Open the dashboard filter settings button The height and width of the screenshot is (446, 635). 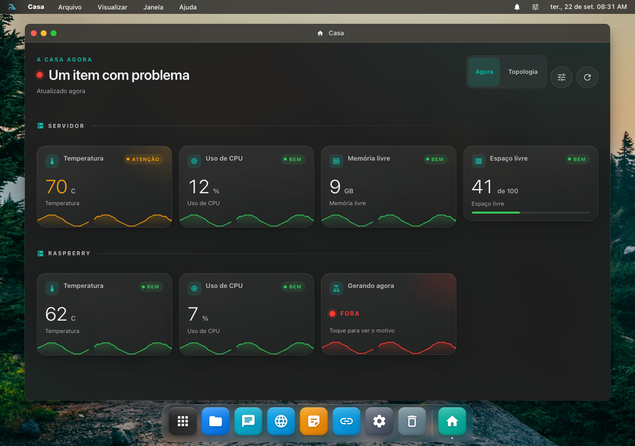pyautogui.click(x=562, y=77)
